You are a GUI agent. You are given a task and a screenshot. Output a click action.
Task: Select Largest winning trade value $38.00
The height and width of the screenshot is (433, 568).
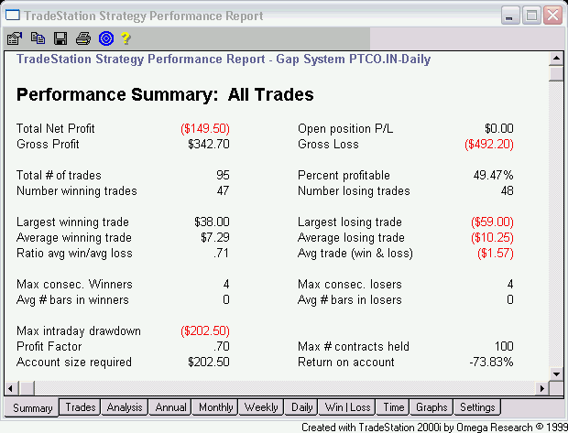pos(212,222)
